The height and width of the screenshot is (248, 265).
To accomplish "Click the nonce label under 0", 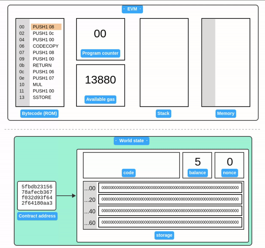I will coord(230,173).
